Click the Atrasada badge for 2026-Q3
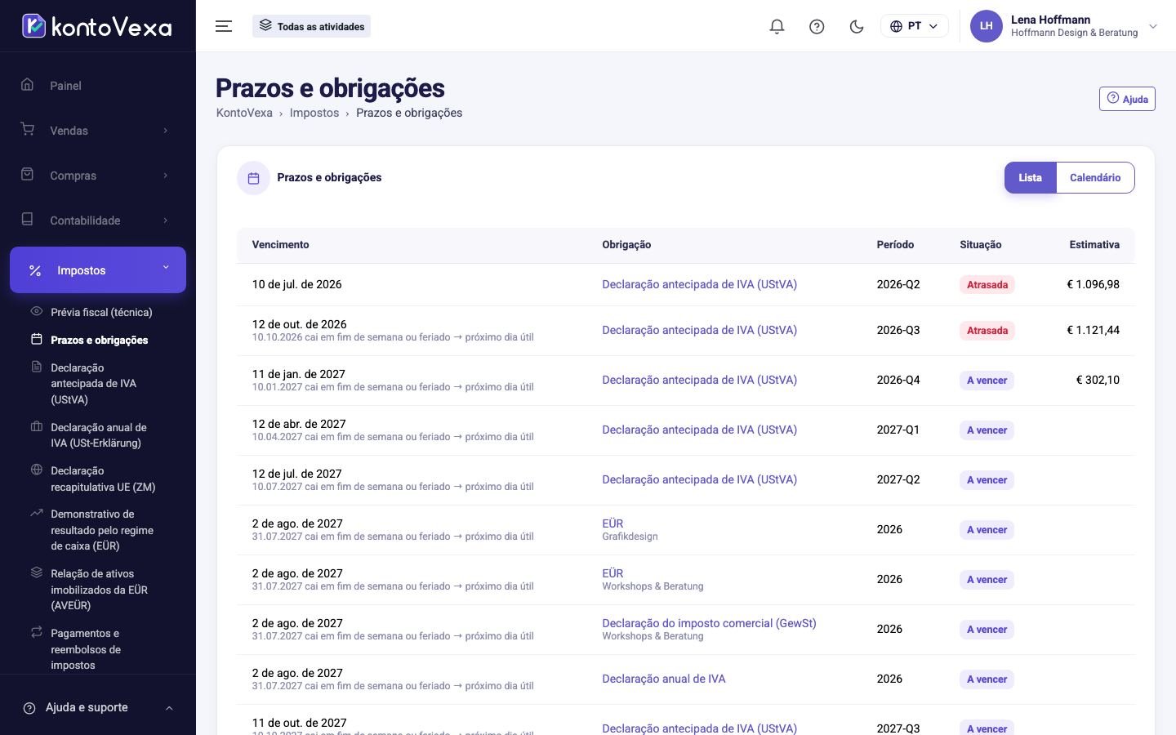 pyautogui.click(x=987, y=331)
